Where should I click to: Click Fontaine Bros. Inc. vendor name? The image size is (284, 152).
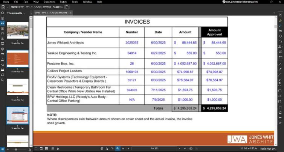pos(61,63)
